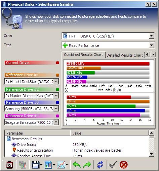Switch to Detailed Results Chart tab
This screenshot has height=171, width=159.
pos(125,55)
